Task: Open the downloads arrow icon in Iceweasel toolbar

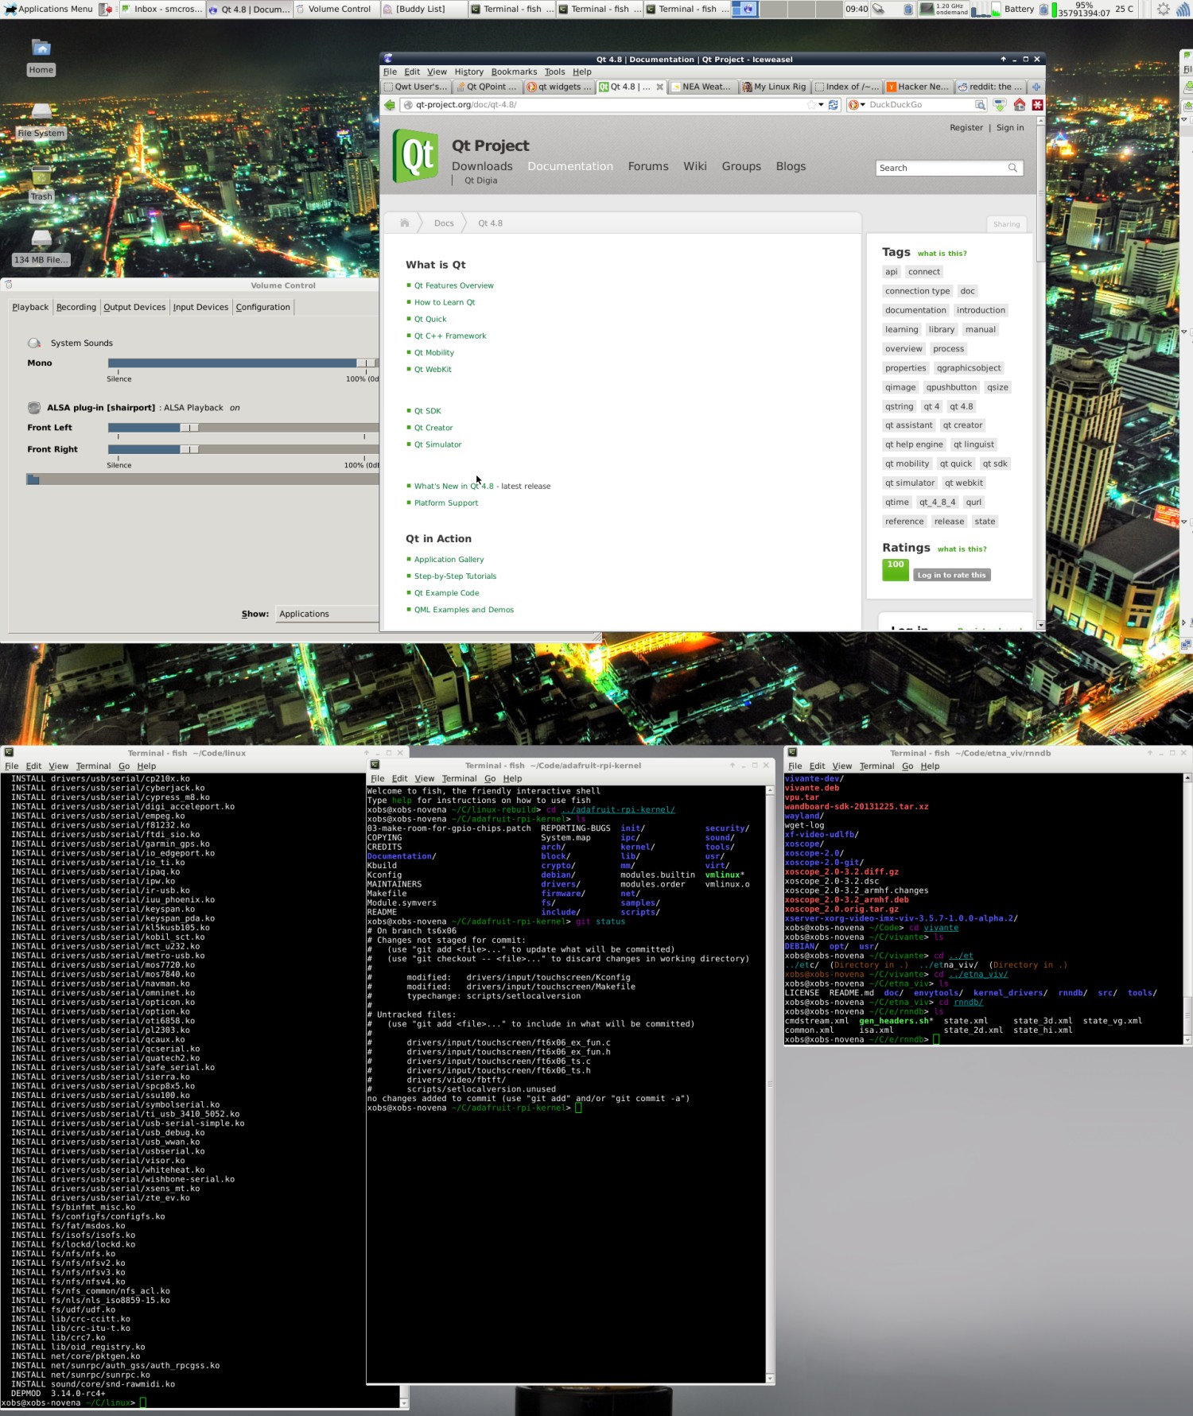Action: pyautogui.click(x=1000, y=105)
